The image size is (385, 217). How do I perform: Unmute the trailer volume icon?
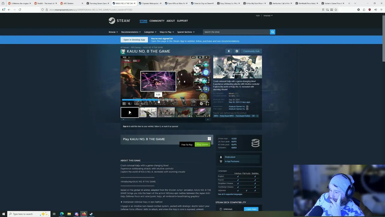(x=129, y=104)
